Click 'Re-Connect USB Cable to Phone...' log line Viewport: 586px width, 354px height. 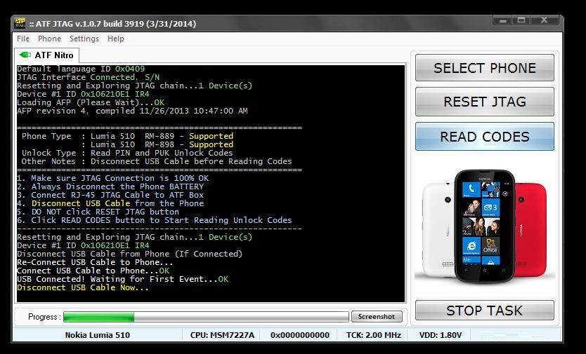pyautogui.click(x=95, y=262)
